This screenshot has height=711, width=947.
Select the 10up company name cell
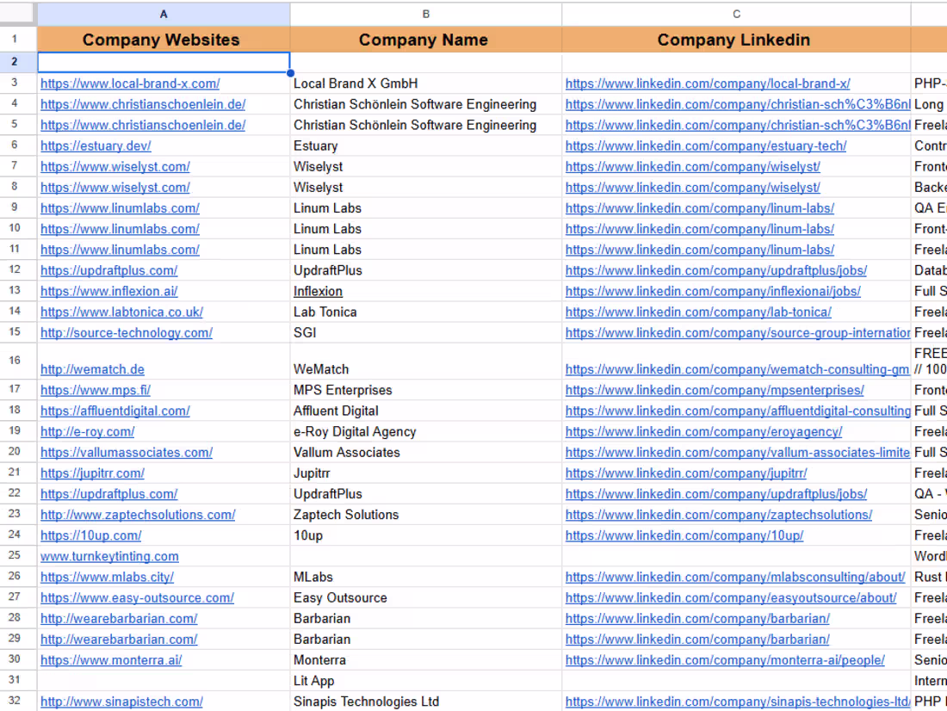(426, 535)
